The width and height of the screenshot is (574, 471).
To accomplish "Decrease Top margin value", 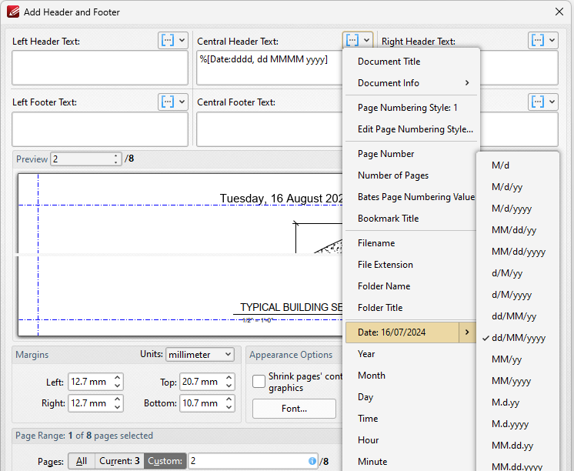I will 229,386.
